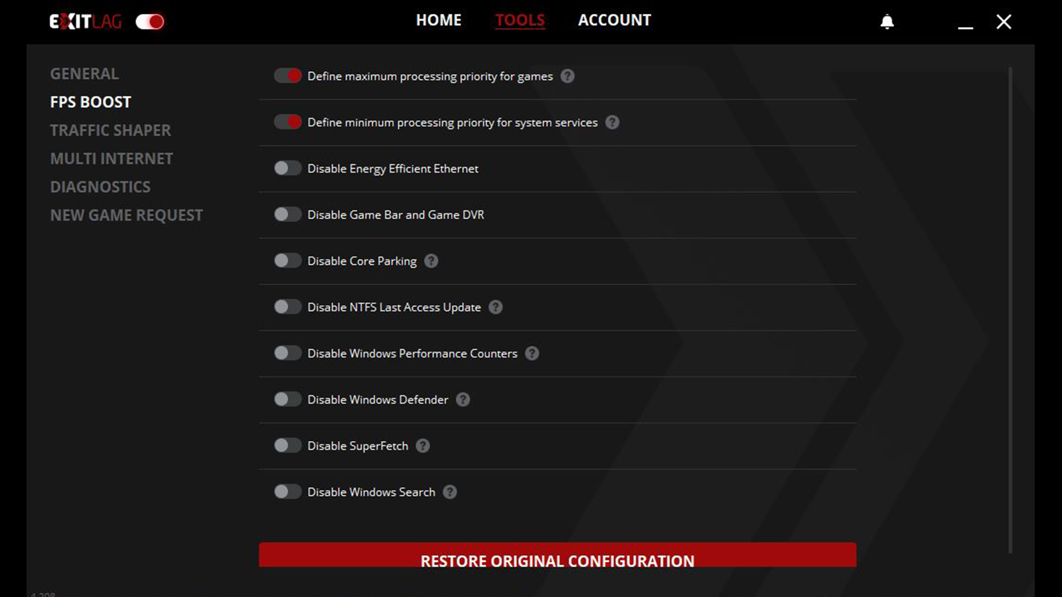Open the DIAGNOSTICS section
The width and height of the screenshot is (1062, 597).
coord(100,187)
